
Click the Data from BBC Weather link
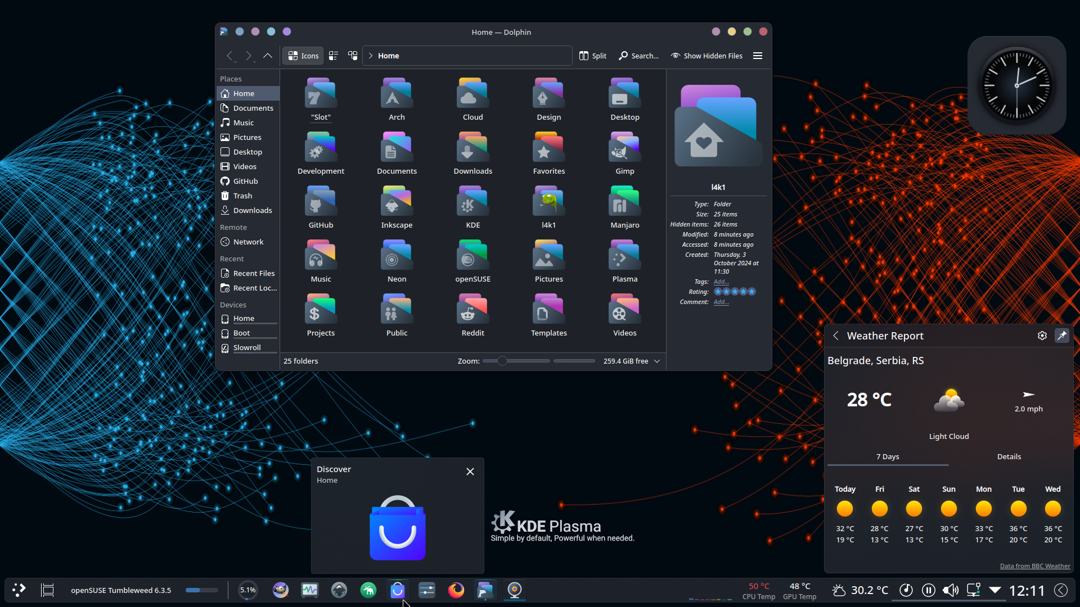tap(1035, 566)
